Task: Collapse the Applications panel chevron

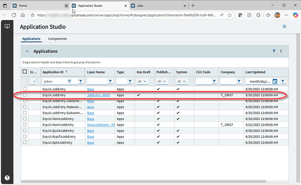Action: [27, 51]
